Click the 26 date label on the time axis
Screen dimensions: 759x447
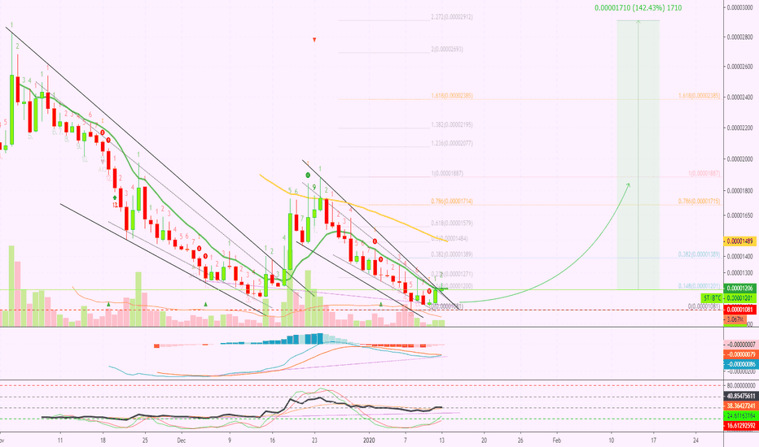[520, 440]
